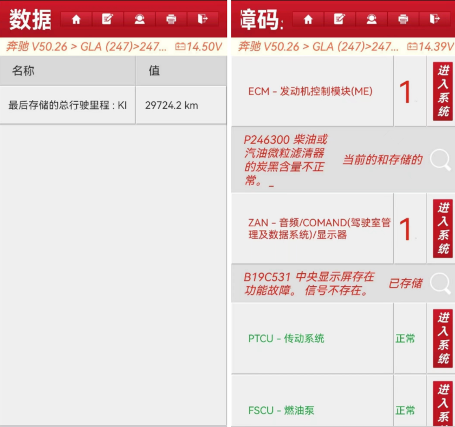455x427 pixels.
Task: Enter the FSCU fuel pump system
Action: tap(443, 404)
